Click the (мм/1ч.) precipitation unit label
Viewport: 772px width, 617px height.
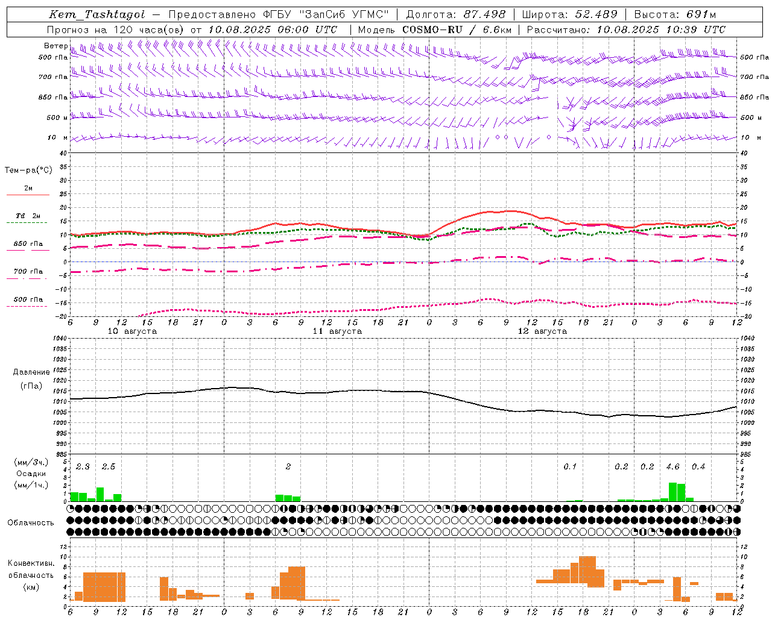31,485
